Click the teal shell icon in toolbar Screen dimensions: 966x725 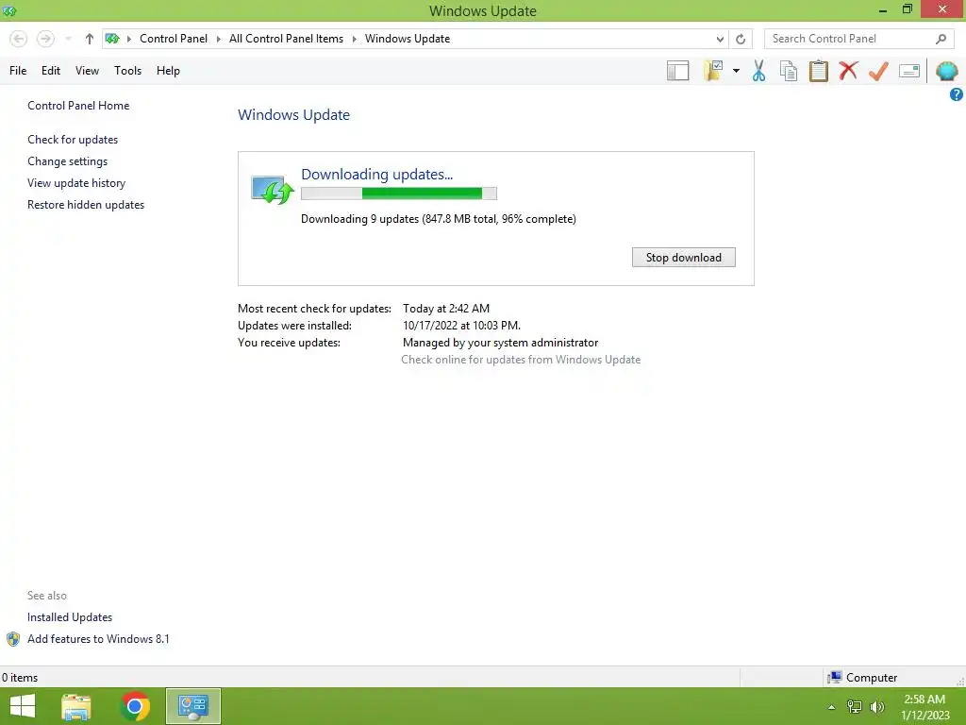point(947,71)
